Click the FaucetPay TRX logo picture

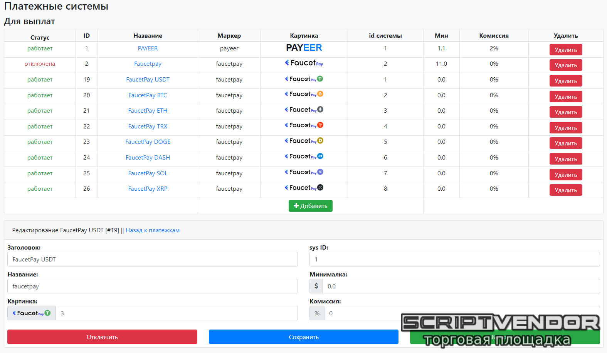coord(304,125)
